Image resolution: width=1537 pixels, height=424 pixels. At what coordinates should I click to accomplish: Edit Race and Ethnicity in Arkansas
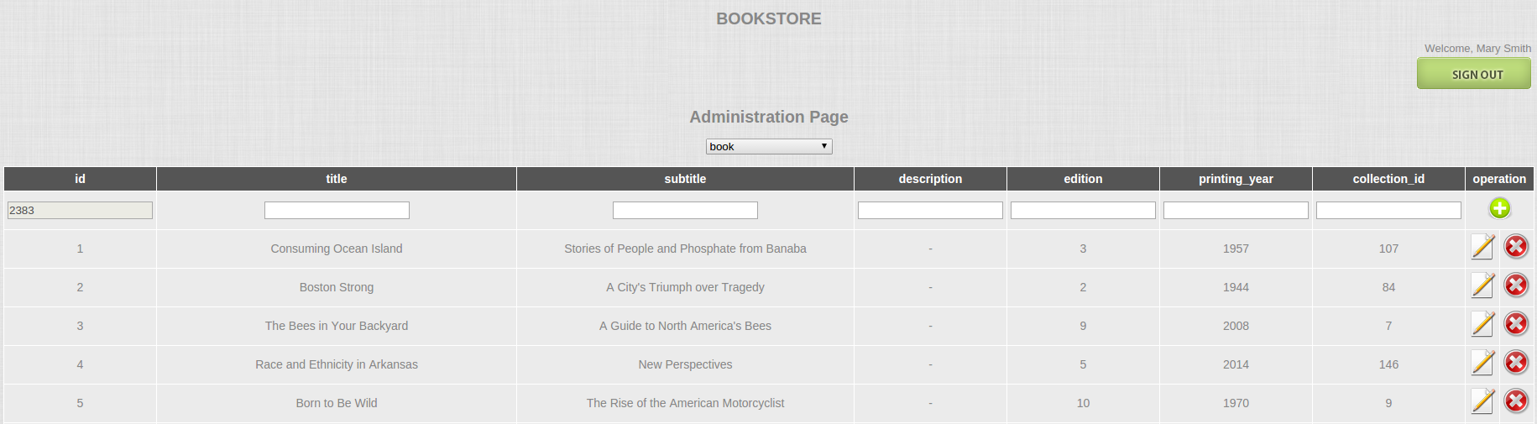coord(1483,363)
